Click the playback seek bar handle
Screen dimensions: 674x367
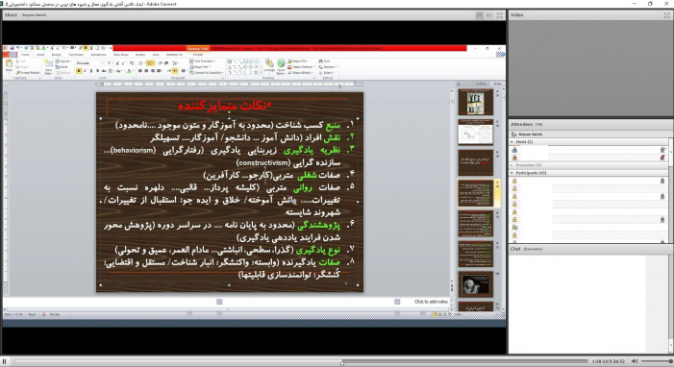(342, 363)
